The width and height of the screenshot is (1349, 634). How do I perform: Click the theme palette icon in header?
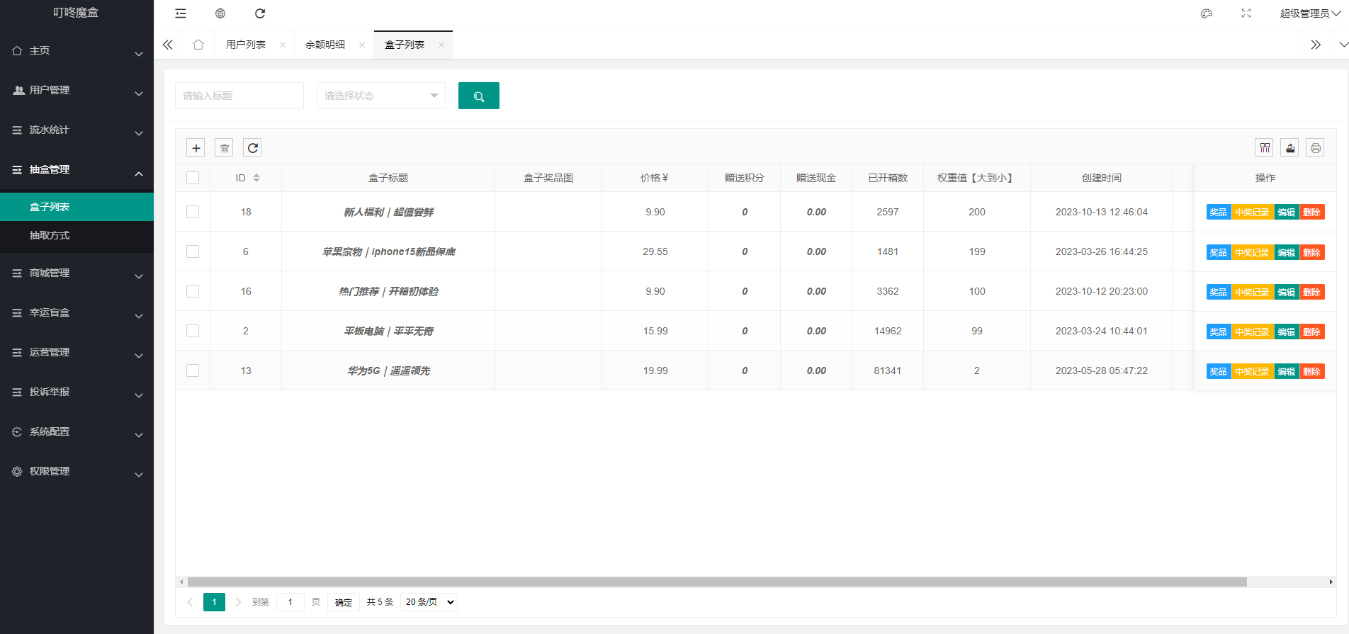coord(1207,13)
